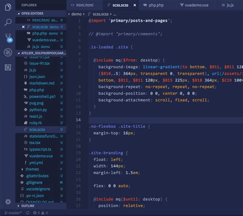Open js.js demo in Open Editors

[x=41, y=47]
